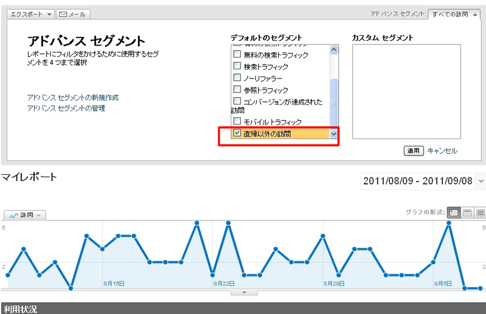Screen dimensions: 486x314
Task: Check the 検索トラフィック checkbox
Action: [x=238, y=67]
